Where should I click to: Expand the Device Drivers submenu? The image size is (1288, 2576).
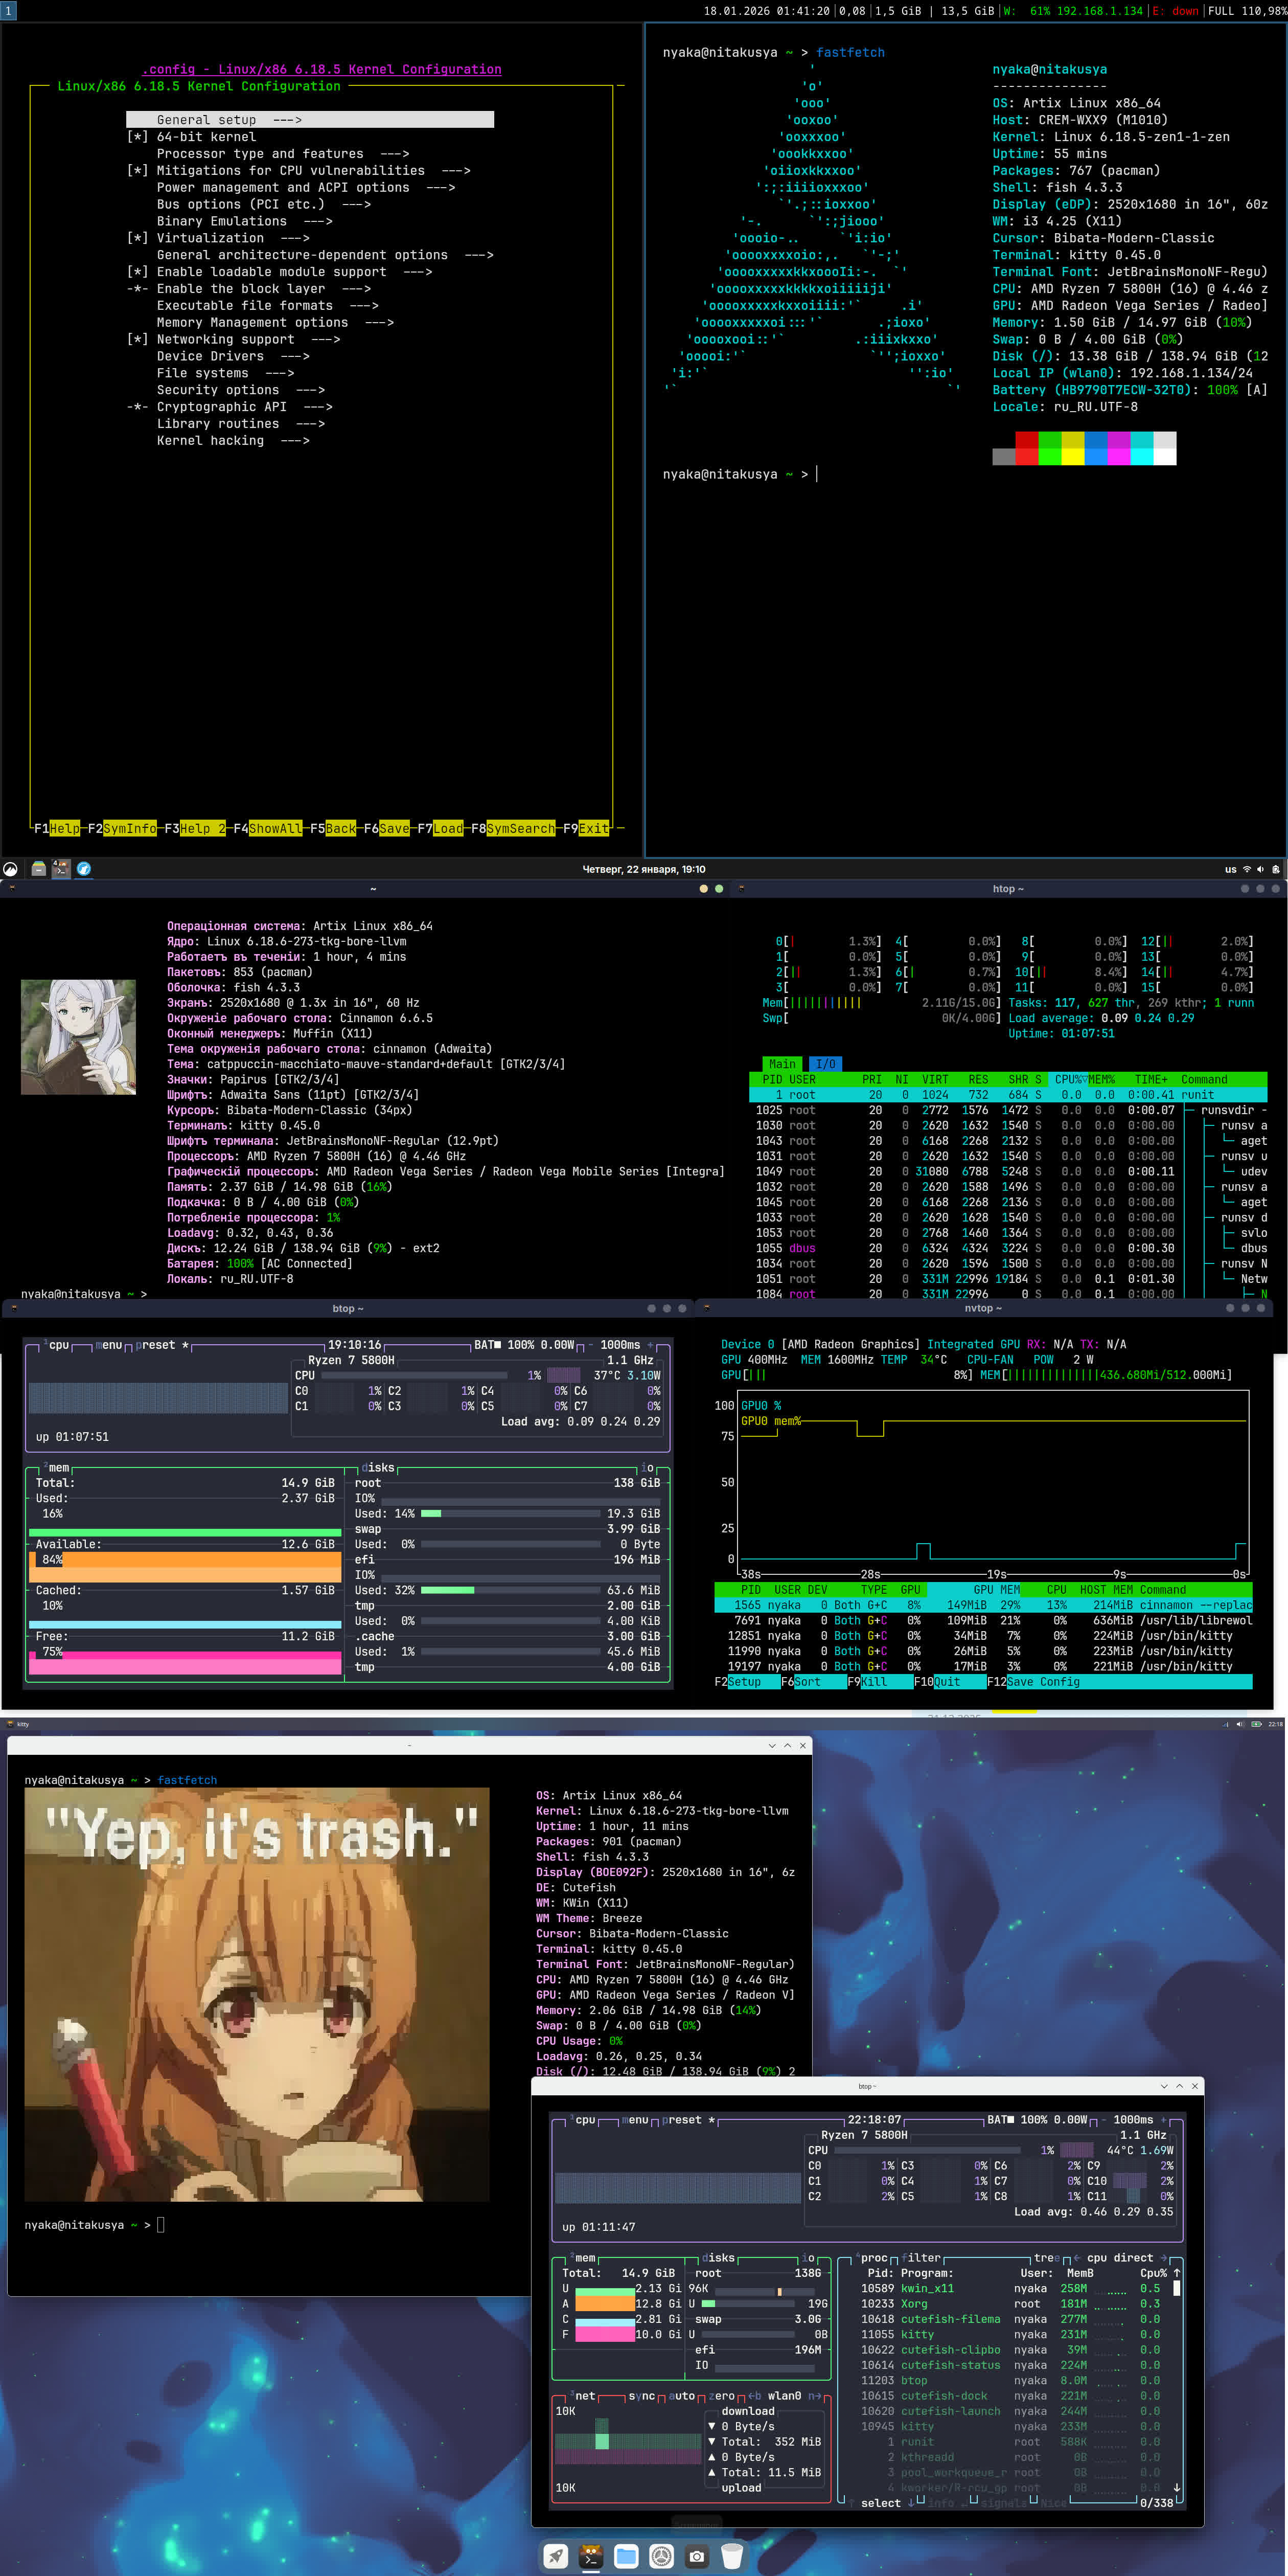coord(210,356)
